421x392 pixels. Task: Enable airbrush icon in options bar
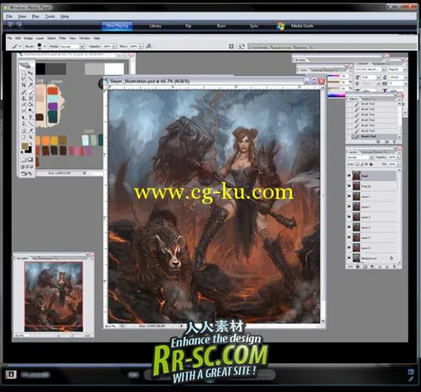click(x=149, y=46)
